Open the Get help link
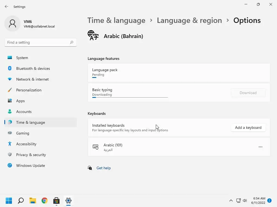Screen dimensions: 277x207 104,168
